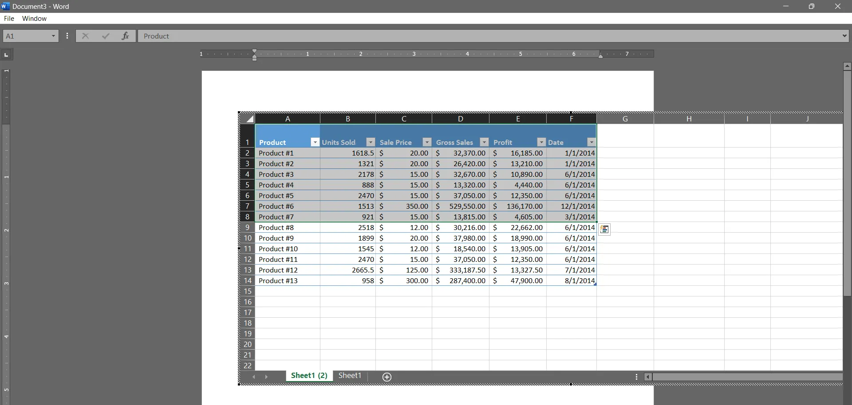Open the Name Box dropdown arrow
This screenshot has height=405, width=852.
[53, 36]
